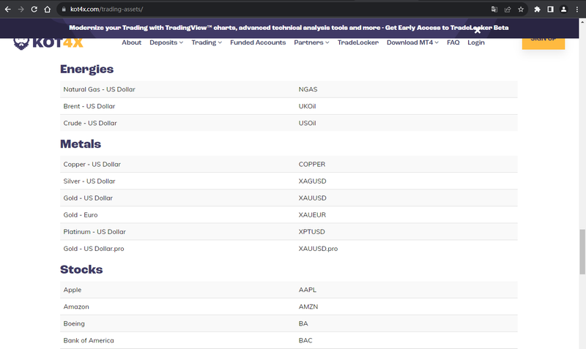Screen dimensions: 586x349
Task: Click the COPPER symbol
Action: point(312,164)
